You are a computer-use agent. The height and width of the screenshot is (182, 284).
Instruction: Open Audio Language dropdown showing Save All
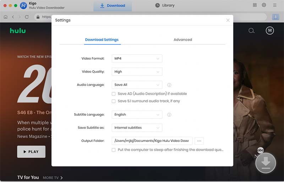(137, 85)
